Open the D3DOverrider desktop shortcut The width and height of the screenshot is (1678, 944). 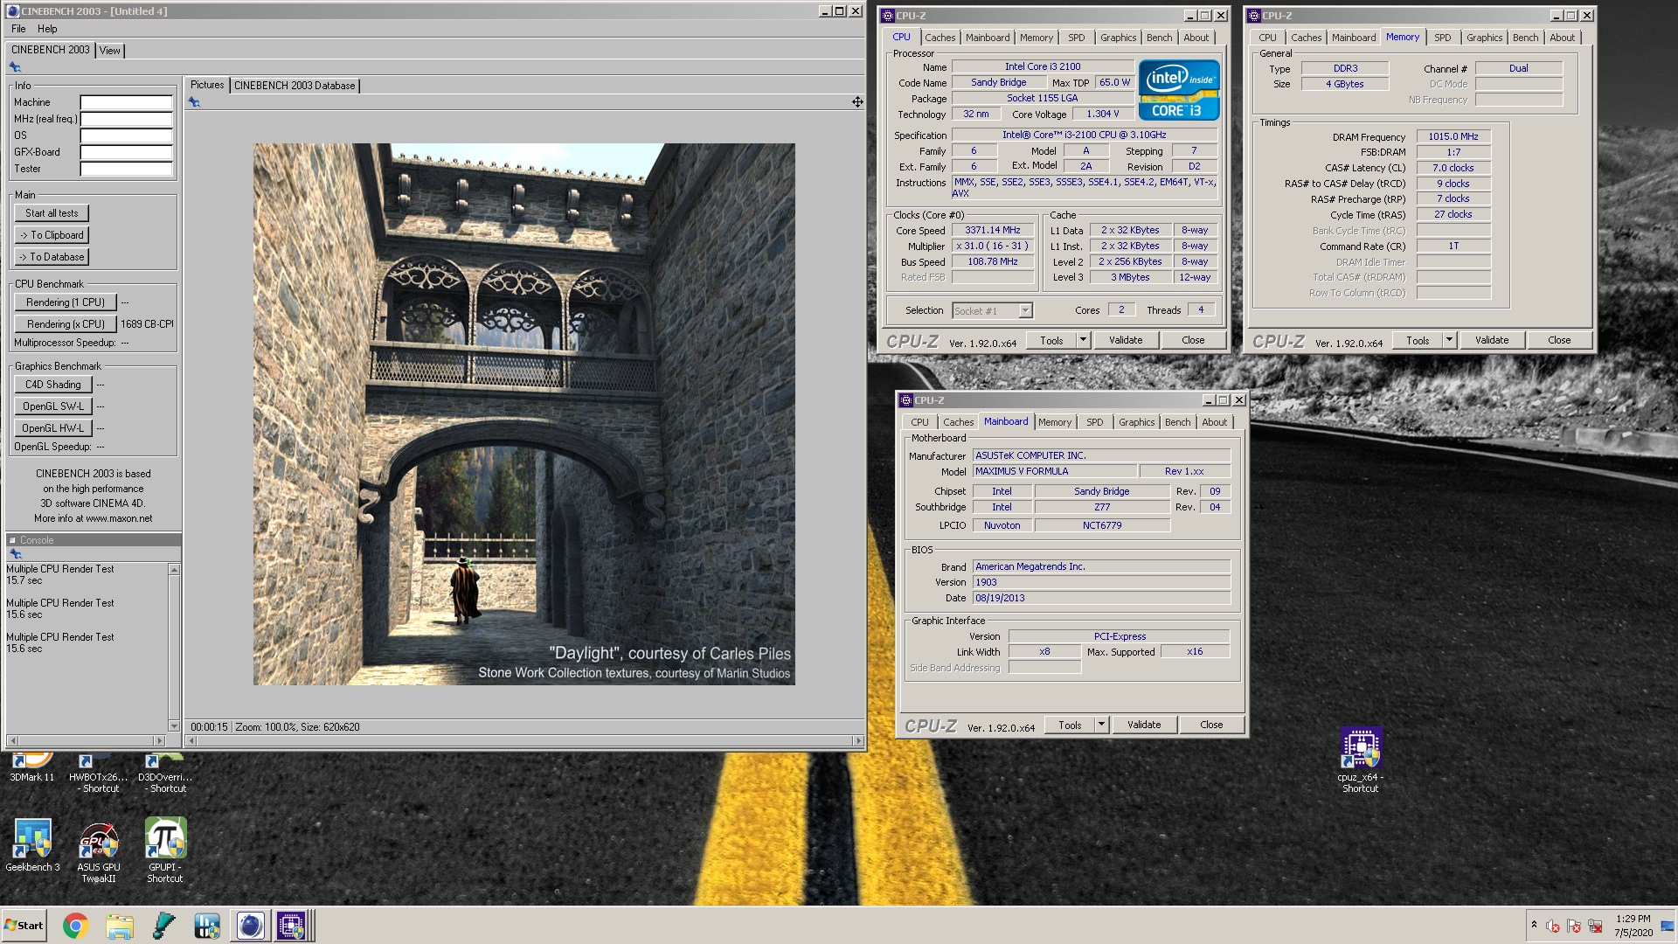[165, 774]
